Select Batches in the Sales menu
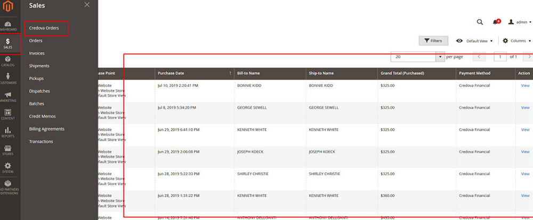 (36, 104)
